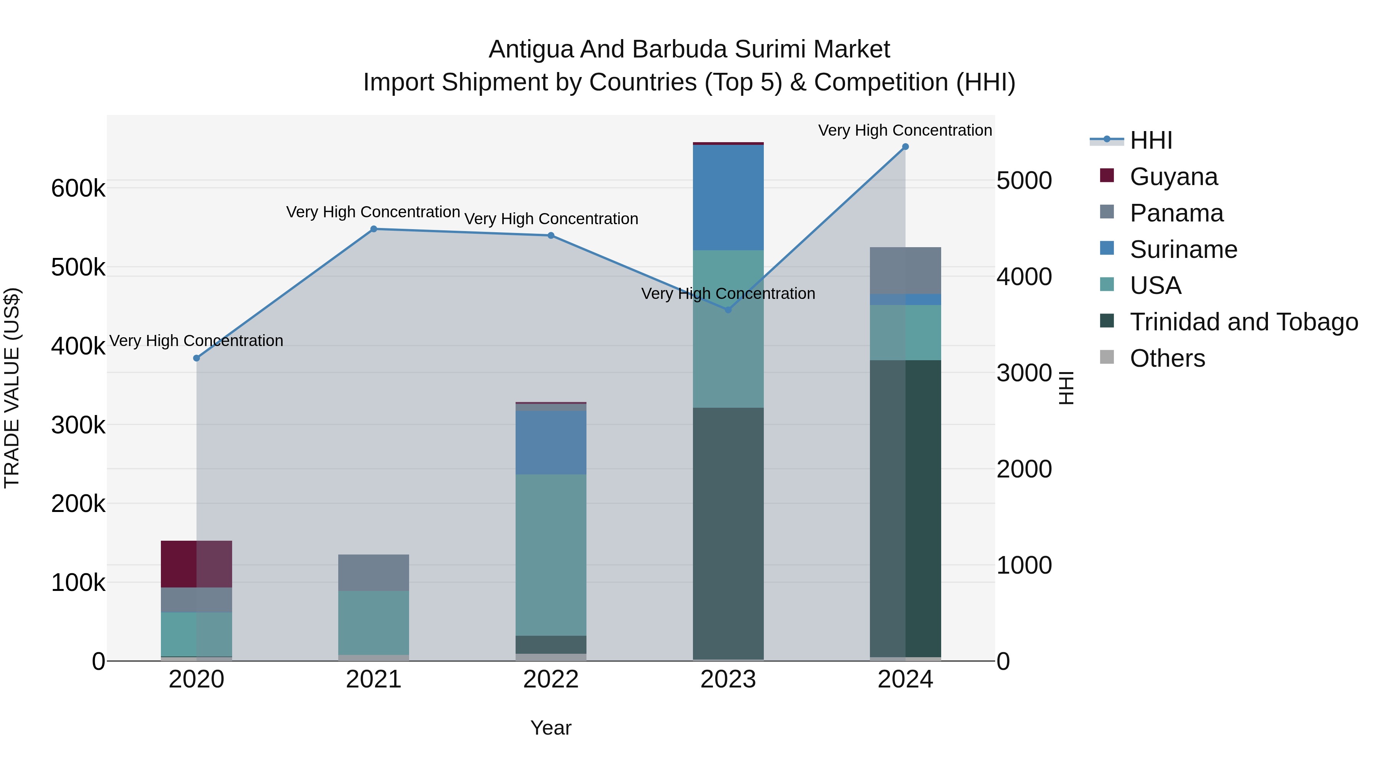Toggle Trinidad and Tobago legend entry
This screenshot has width=1379, height=776.
[x=1228, y=322]
